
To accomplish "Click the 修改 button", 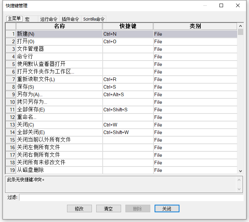I will (x=79, y=209).
